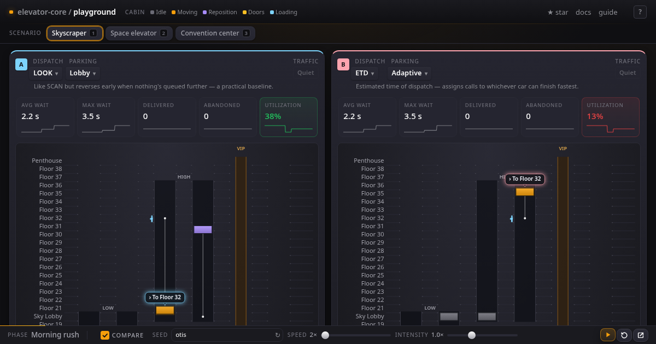Click pane B AVG WAIT metric card
The height and width of the screenshot is (344, 656).
coord(367,117)
